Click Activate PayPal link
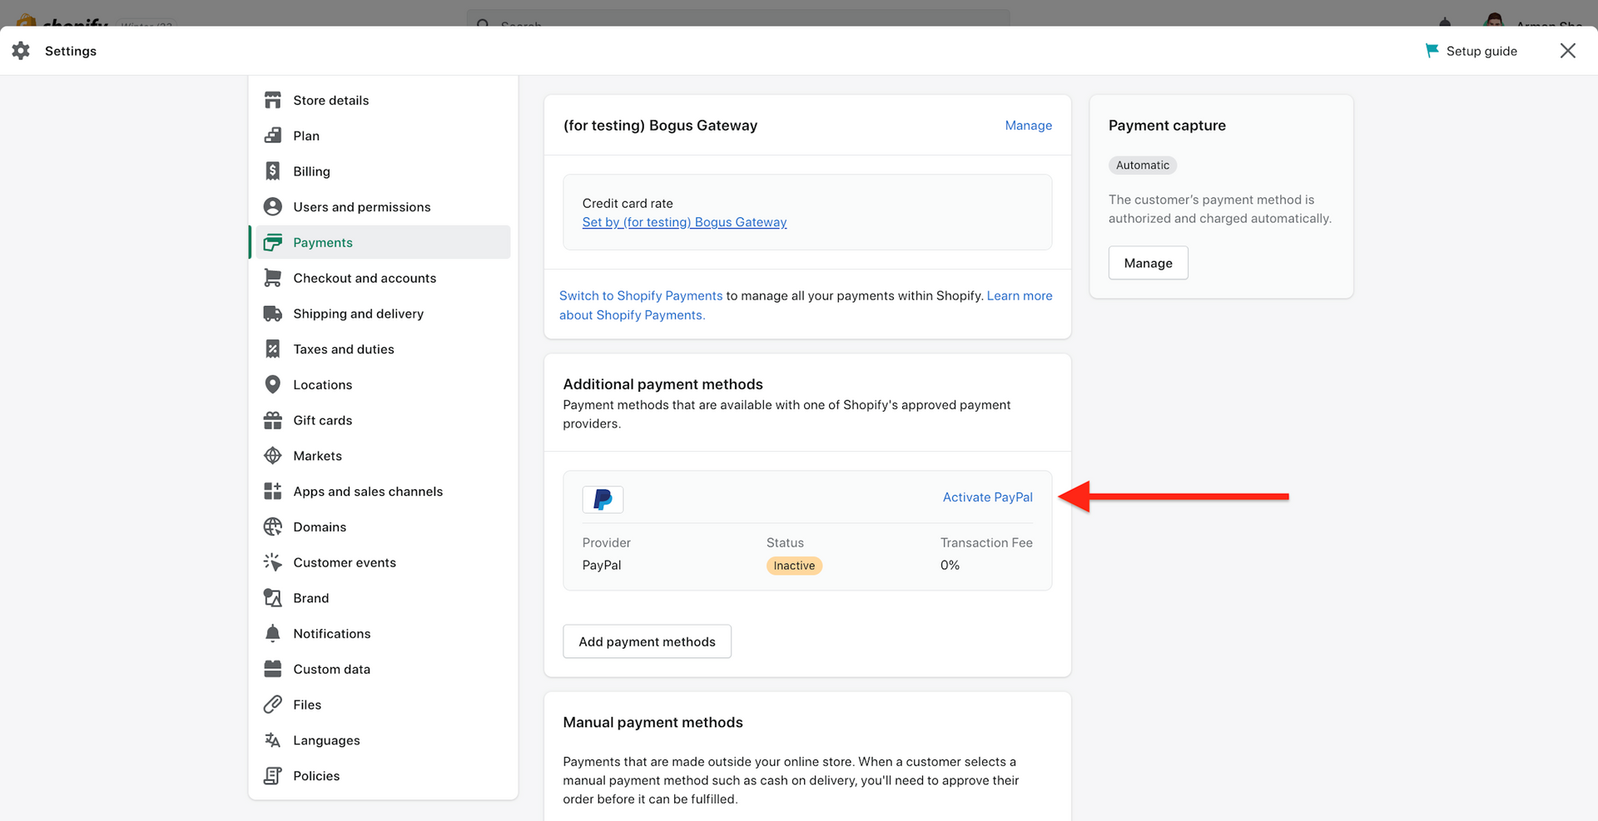The image size is (1598, 821). point(987,497)
